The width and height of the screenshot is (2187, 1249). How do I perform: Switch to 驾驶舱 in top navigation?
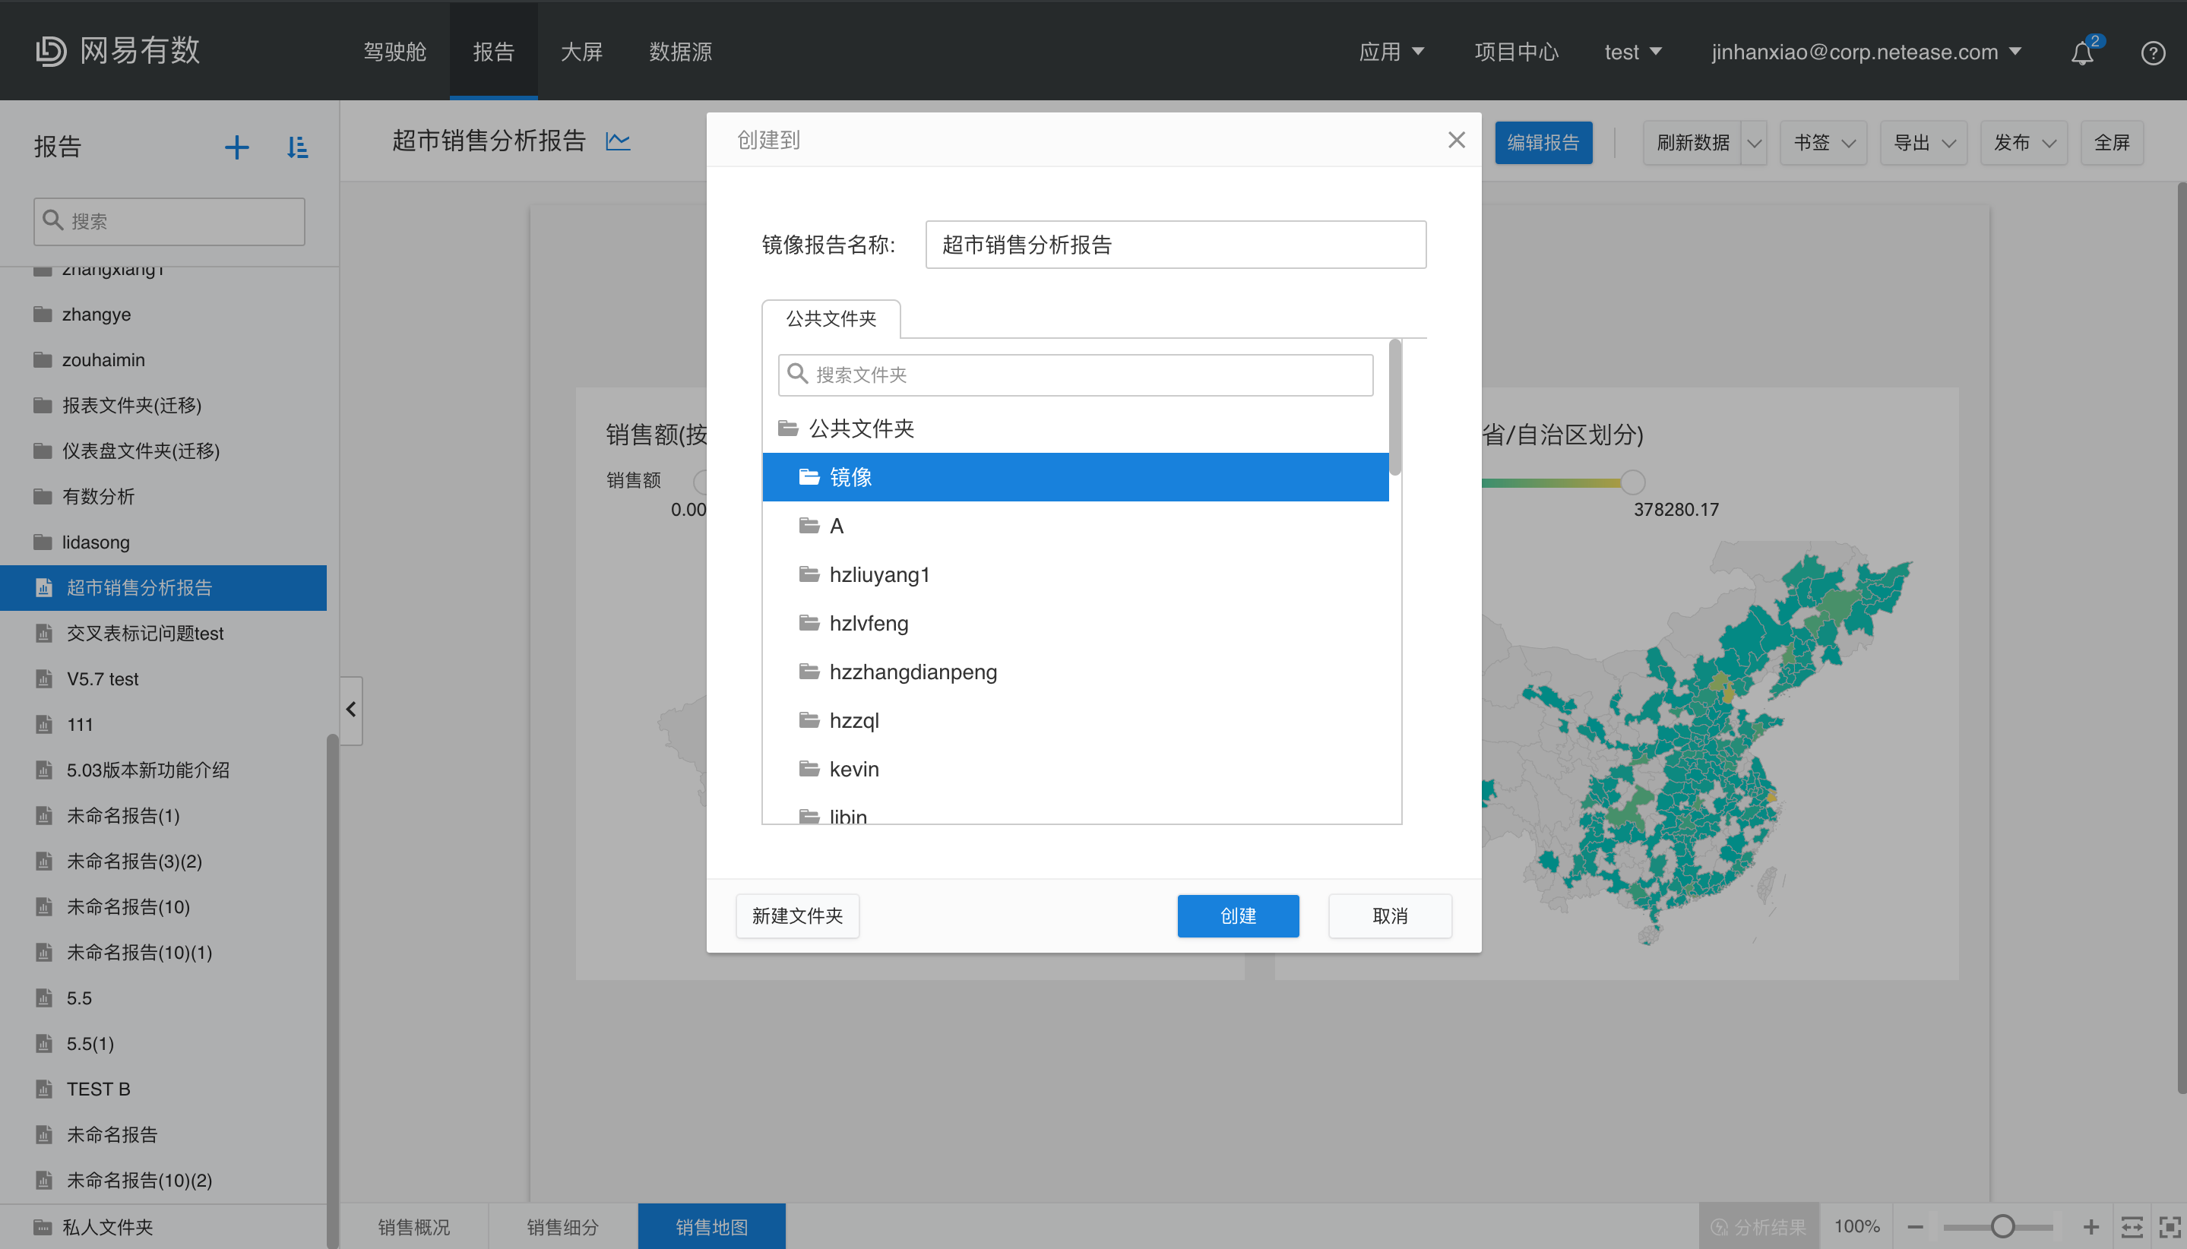point(394,52)
